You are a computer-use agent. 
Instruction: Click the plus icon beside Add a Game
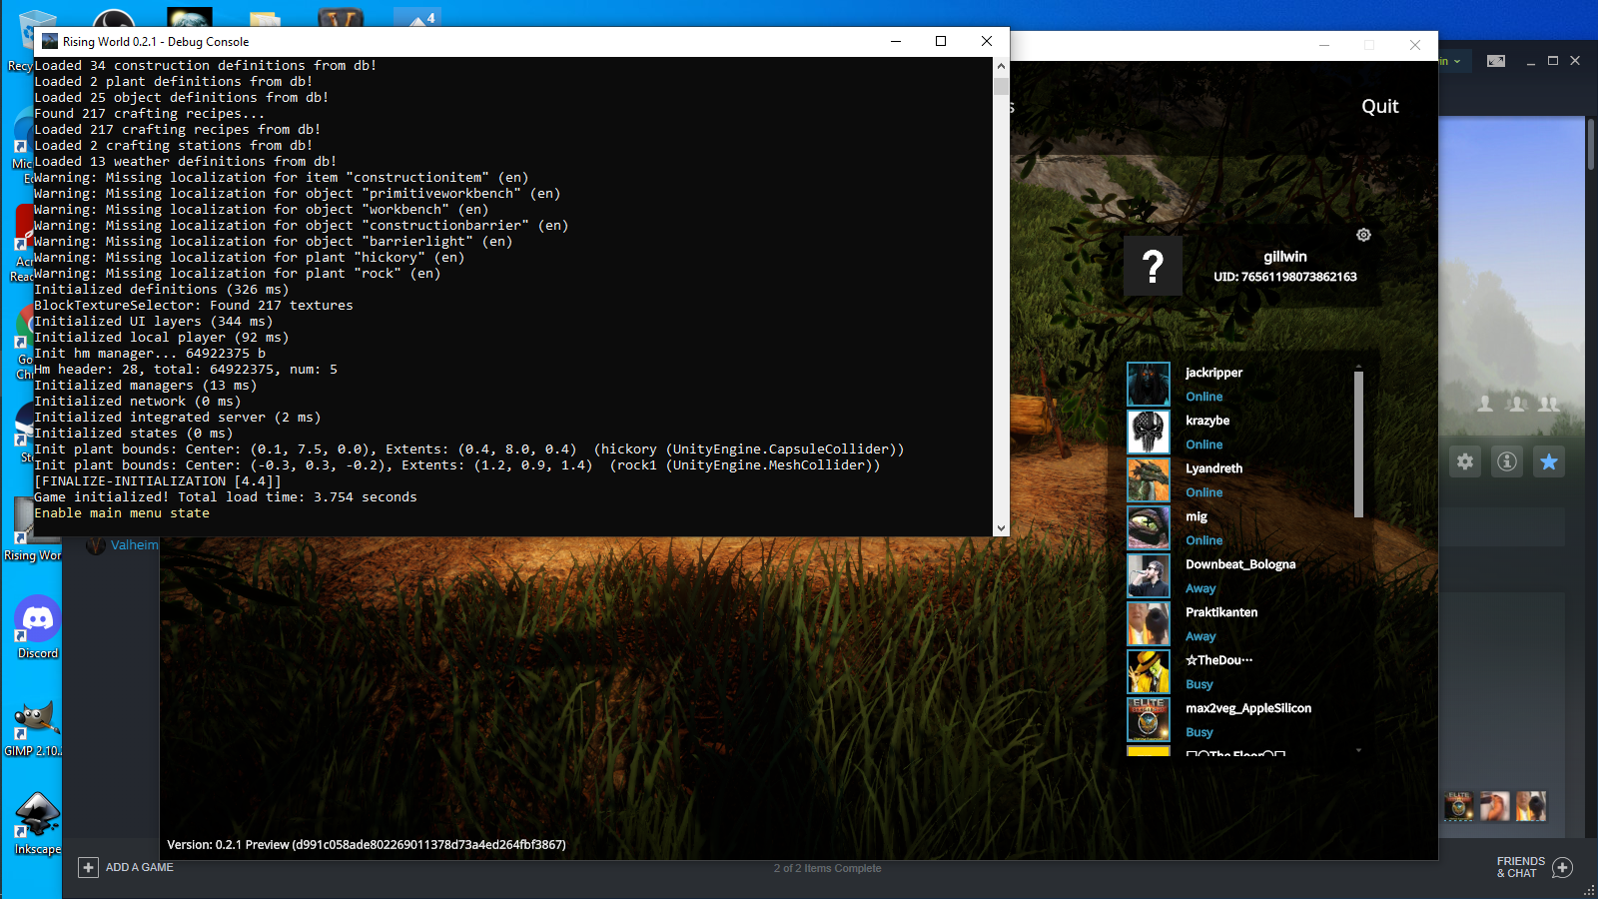pyautogui.click(x=89, y=867)
